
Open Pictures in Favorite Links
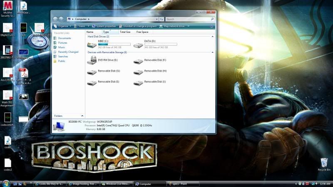pyautogui.click(x=60, y=43)
